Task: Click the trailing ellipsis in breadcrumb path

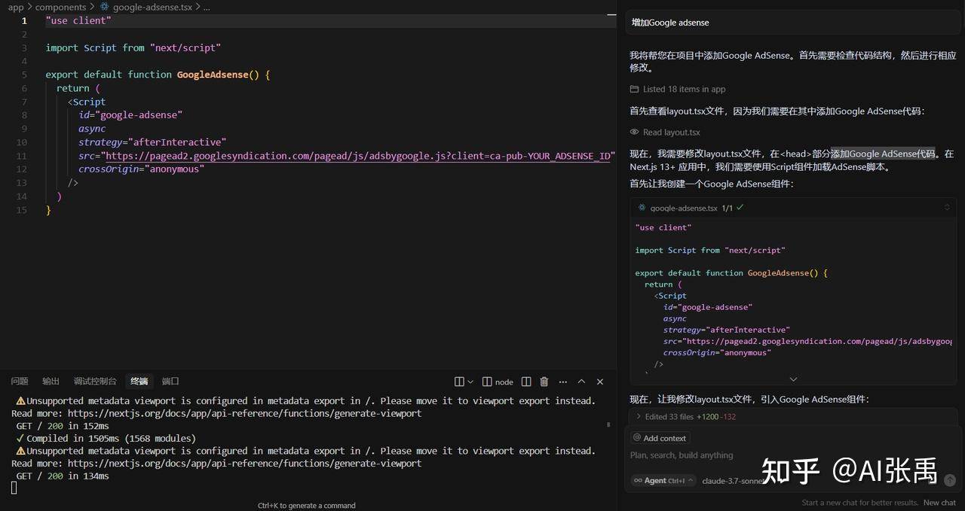Action: [x=207, y=7]
